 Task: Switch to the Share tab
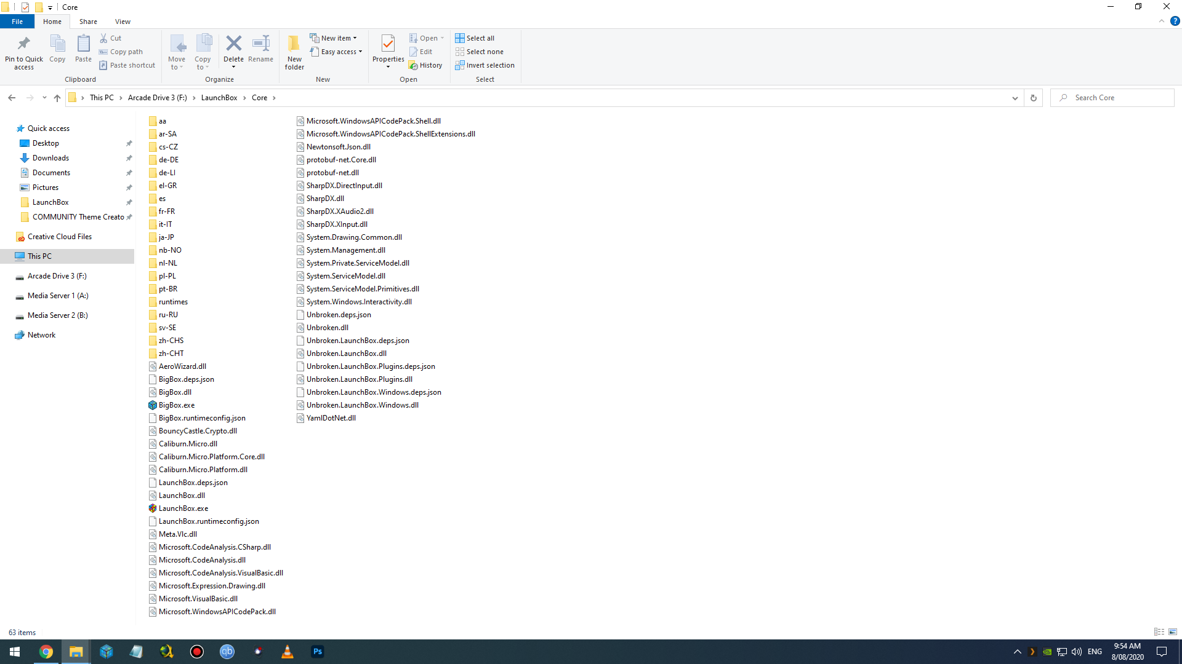coord(88,22)
